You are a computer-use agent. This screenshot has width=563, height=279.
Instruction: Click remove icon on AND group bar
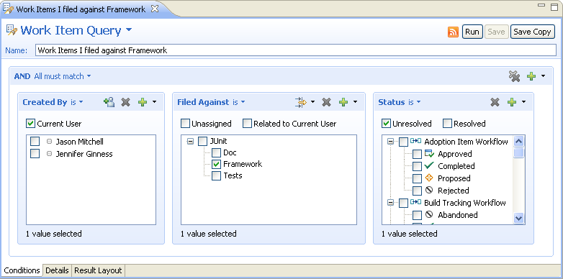(x=515, y=76)
